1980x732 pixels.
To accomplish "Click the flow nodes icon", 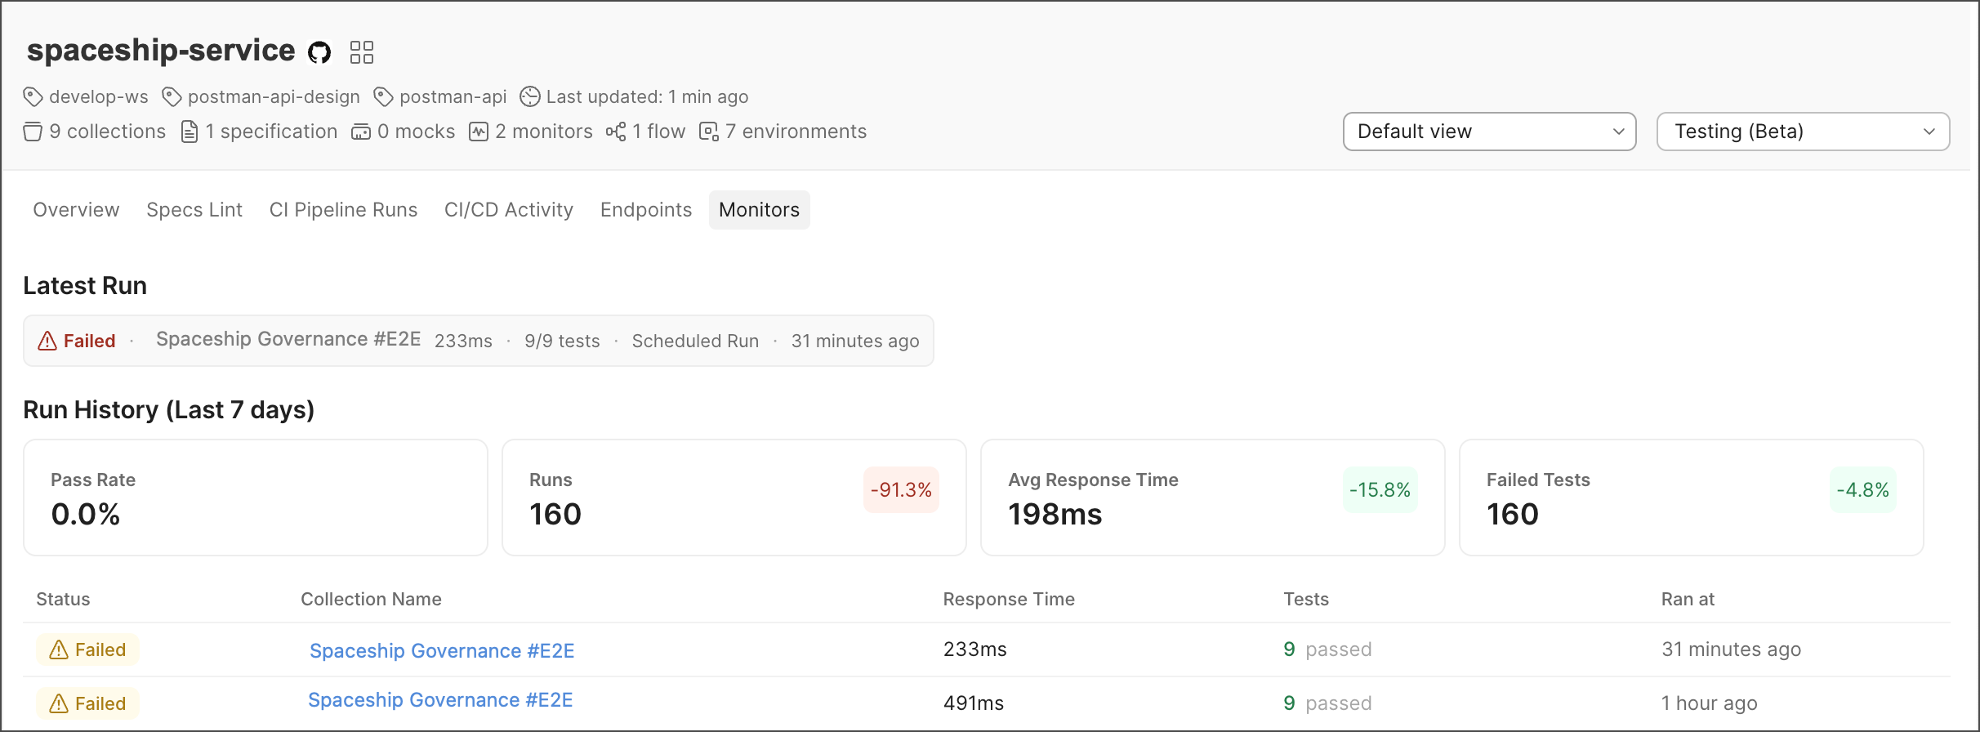I will pyautogui.click(x=616, y=132).
